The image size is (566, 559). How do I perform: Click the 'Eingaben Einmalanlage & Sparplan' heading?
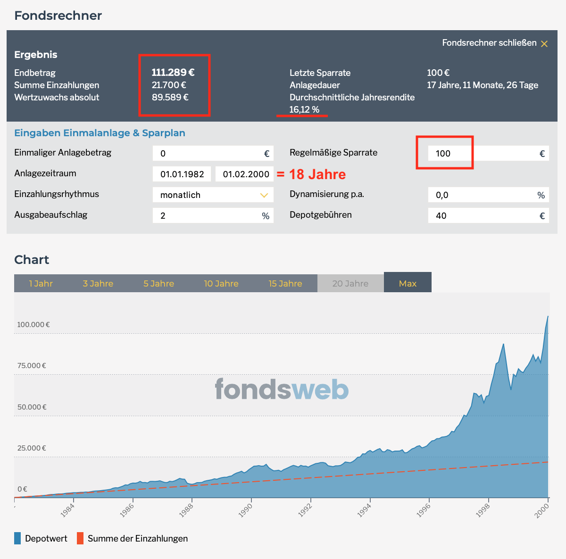[x=100, y=133]
